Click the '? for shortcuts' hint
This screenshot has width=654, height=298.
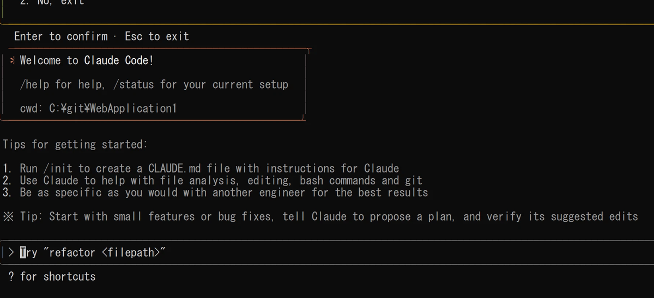[52, 276]
